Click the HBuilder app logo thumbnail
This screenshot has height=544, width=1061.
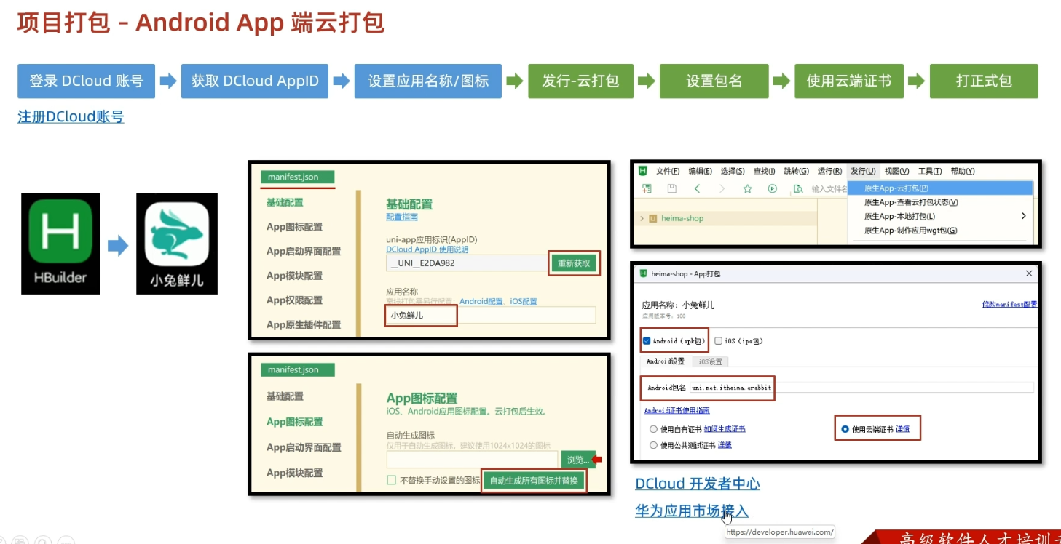coord(60,244)
